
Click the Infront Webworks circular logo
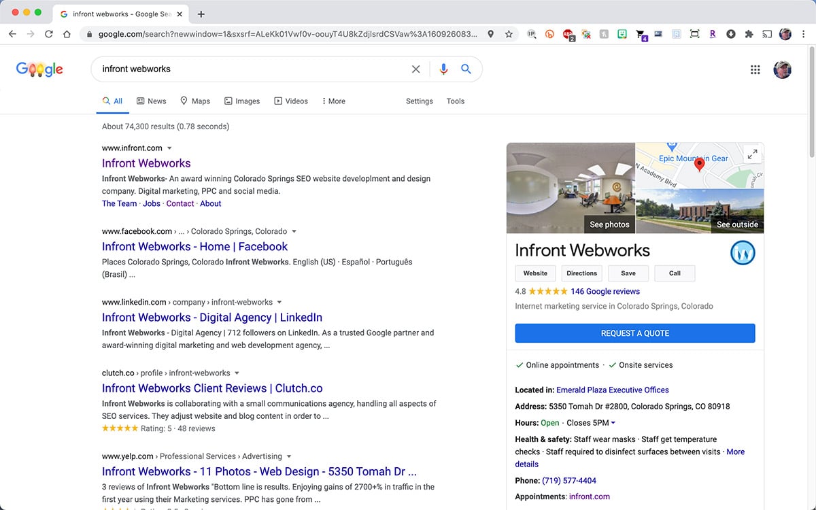743,252
